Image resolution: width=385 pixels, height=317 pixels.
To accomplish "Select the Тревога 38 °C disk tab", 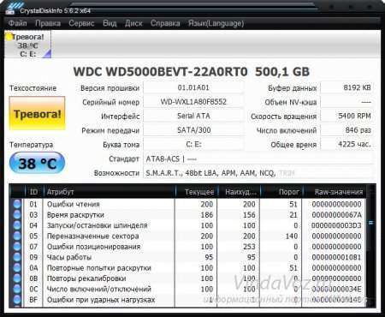I will [28, 45].
